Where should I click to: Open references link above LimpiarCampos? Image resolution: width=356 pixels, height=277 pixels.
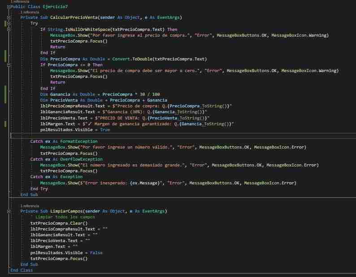(30, 206)
